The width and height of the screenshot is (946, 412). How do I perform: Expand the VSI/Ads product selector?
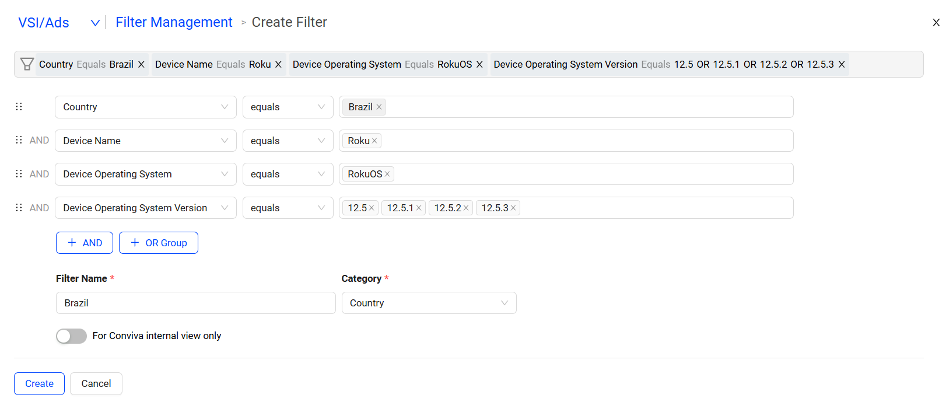[x=94, y=23]
